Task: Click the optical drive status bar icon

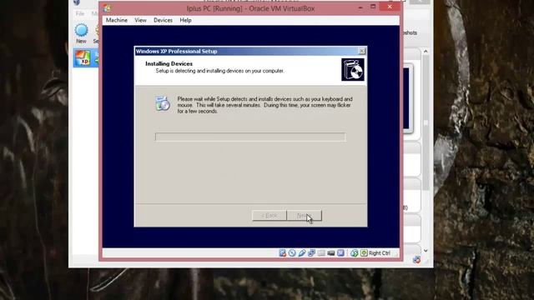Action: pyautogui.click(x=292, y=253)
